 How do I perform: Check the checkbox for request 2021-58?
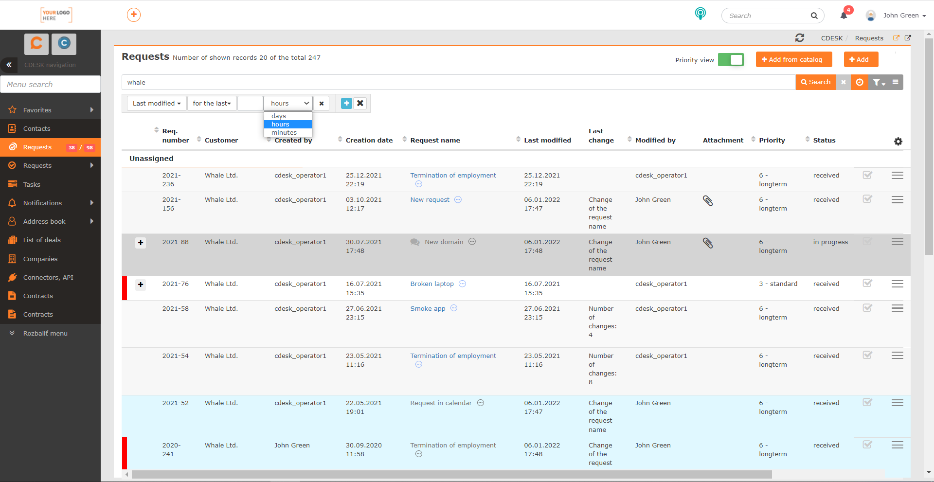867,308
